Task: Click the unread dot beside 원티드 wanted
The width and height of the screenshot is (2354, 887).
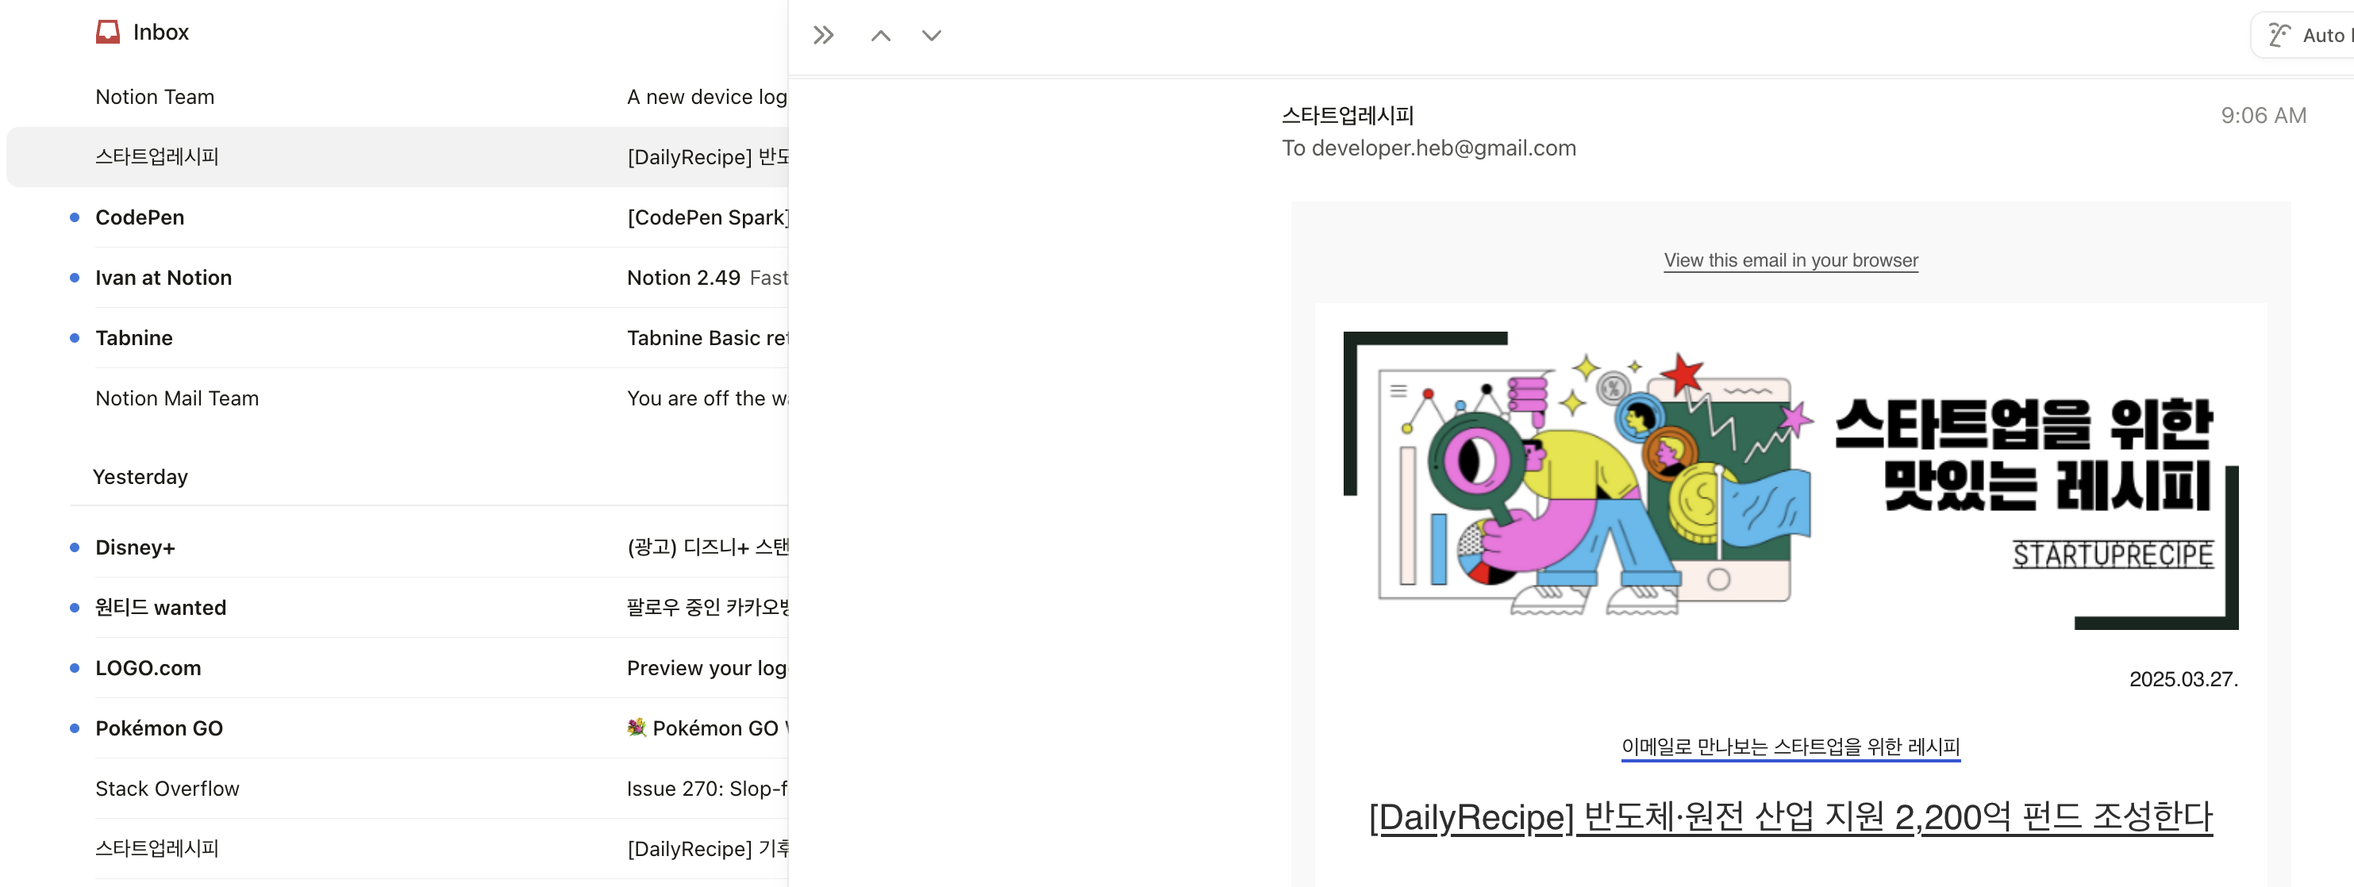Action: 75,608
